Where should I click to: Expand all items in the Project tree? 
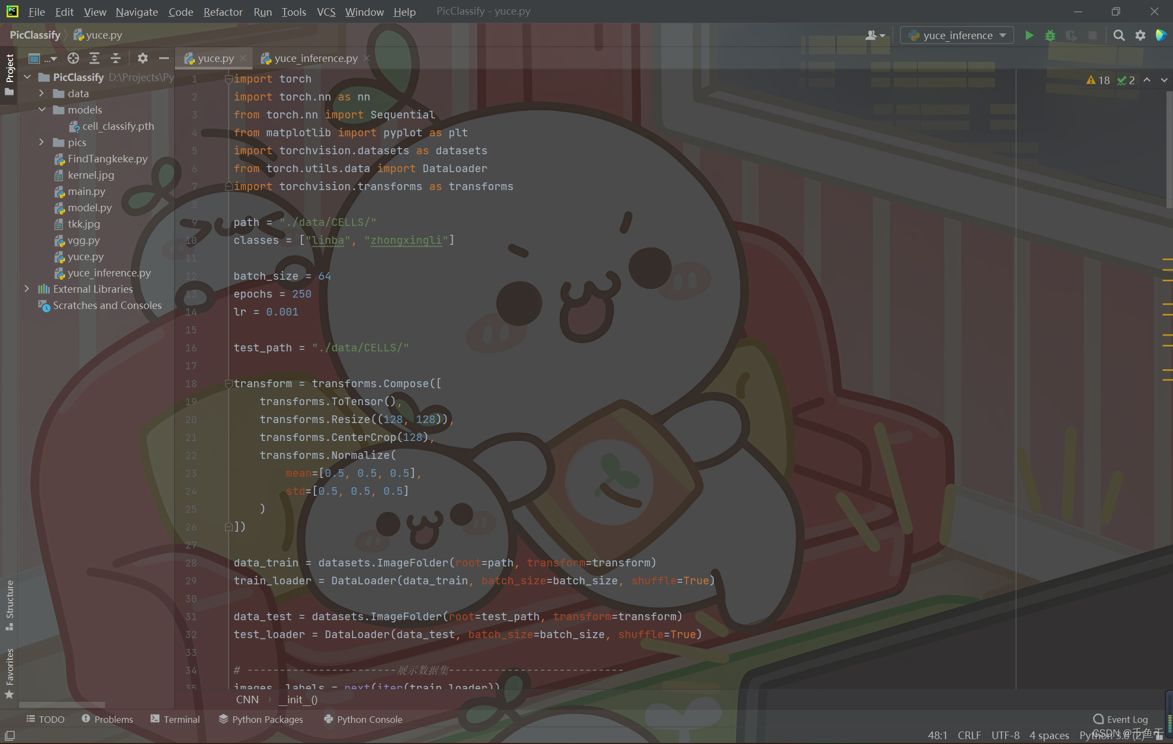[94, 58]
